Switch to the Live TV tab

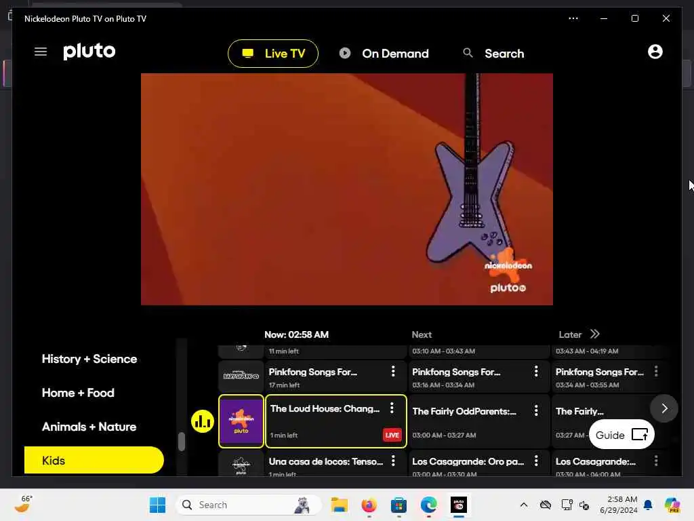pyautogui.click(x=273, y=54)
